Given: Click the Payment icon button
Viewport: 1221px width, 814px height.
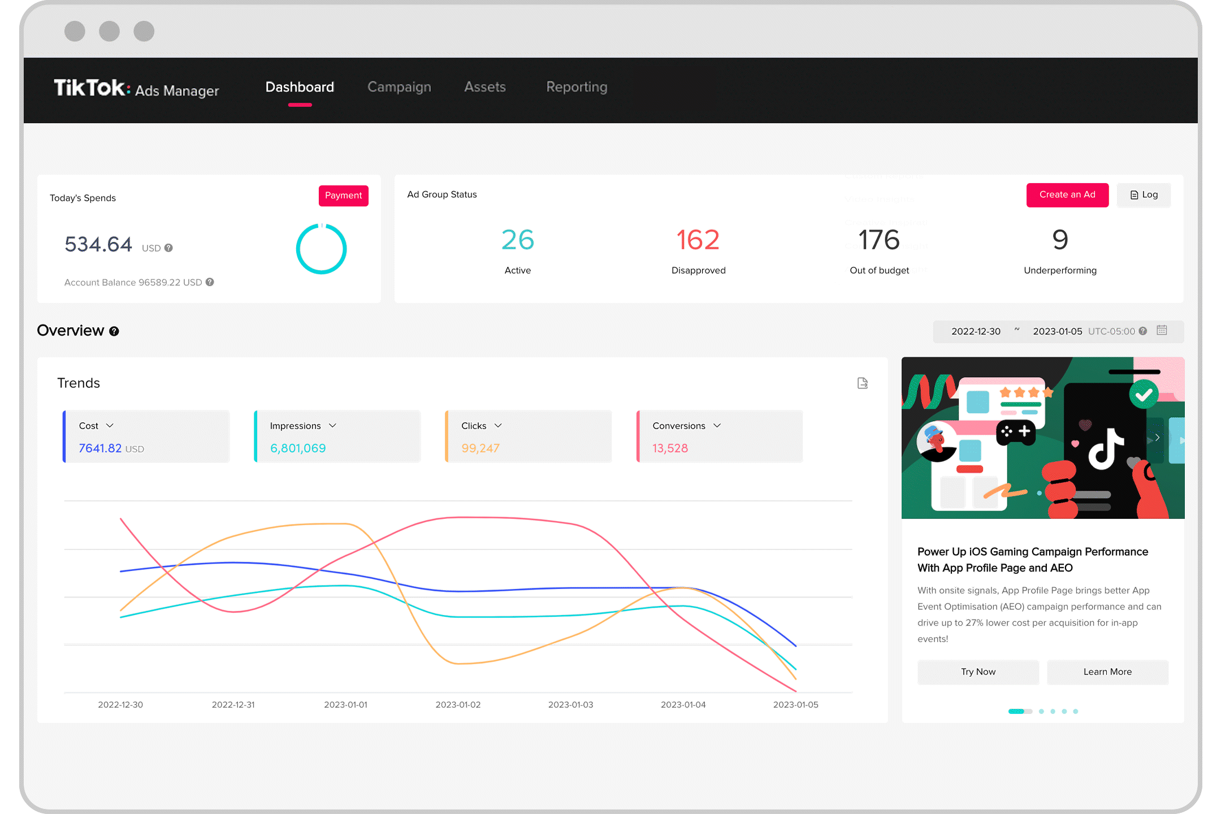Looking at the screenshot, I should (x=344, y=194).
